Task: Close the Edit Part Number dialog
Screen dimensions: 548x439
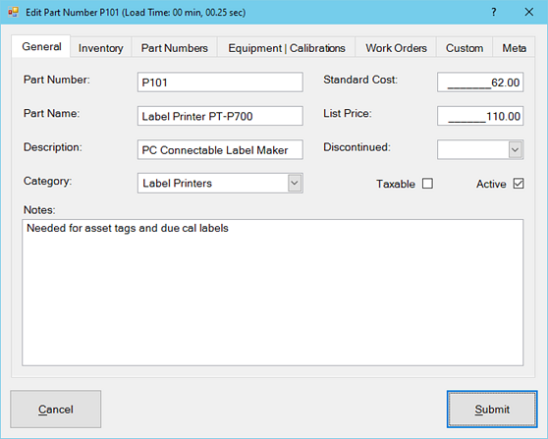Action: coord(528,12)
